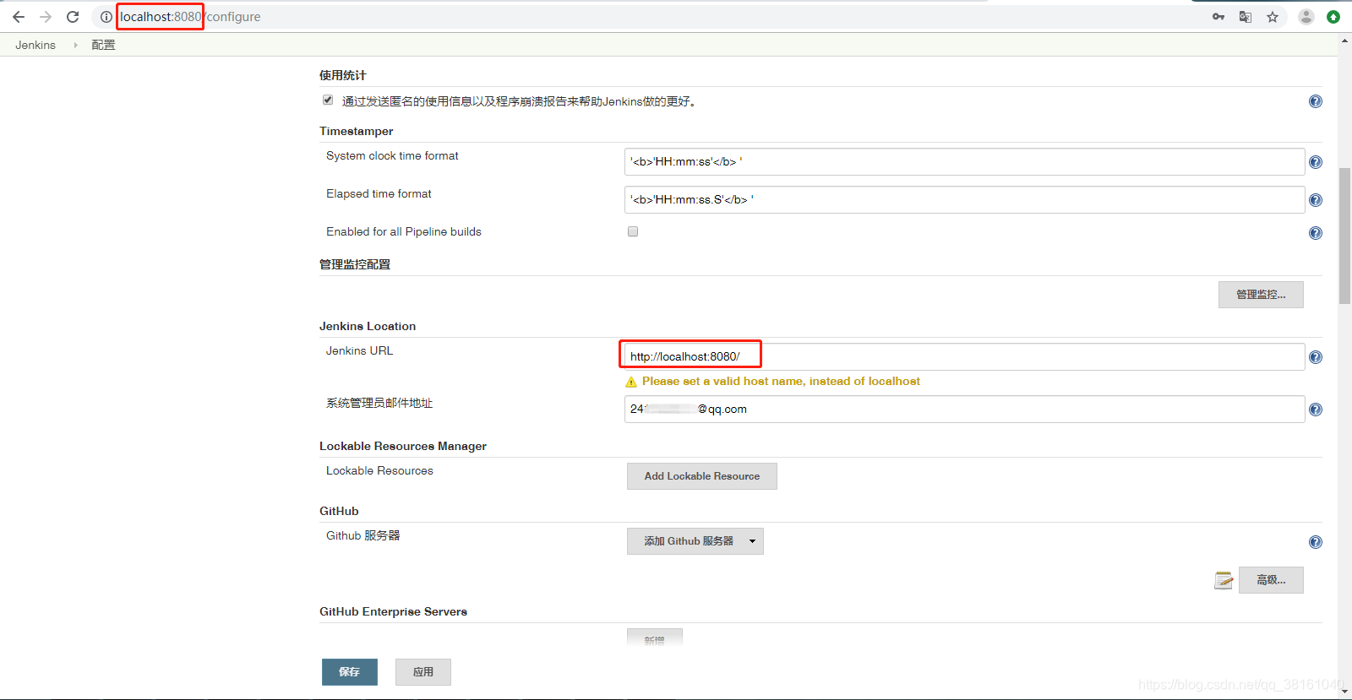The width and height of the screenshot is (1352, 700).
Task: Click the green browser update icon
Action: (x=1333, y=17)
